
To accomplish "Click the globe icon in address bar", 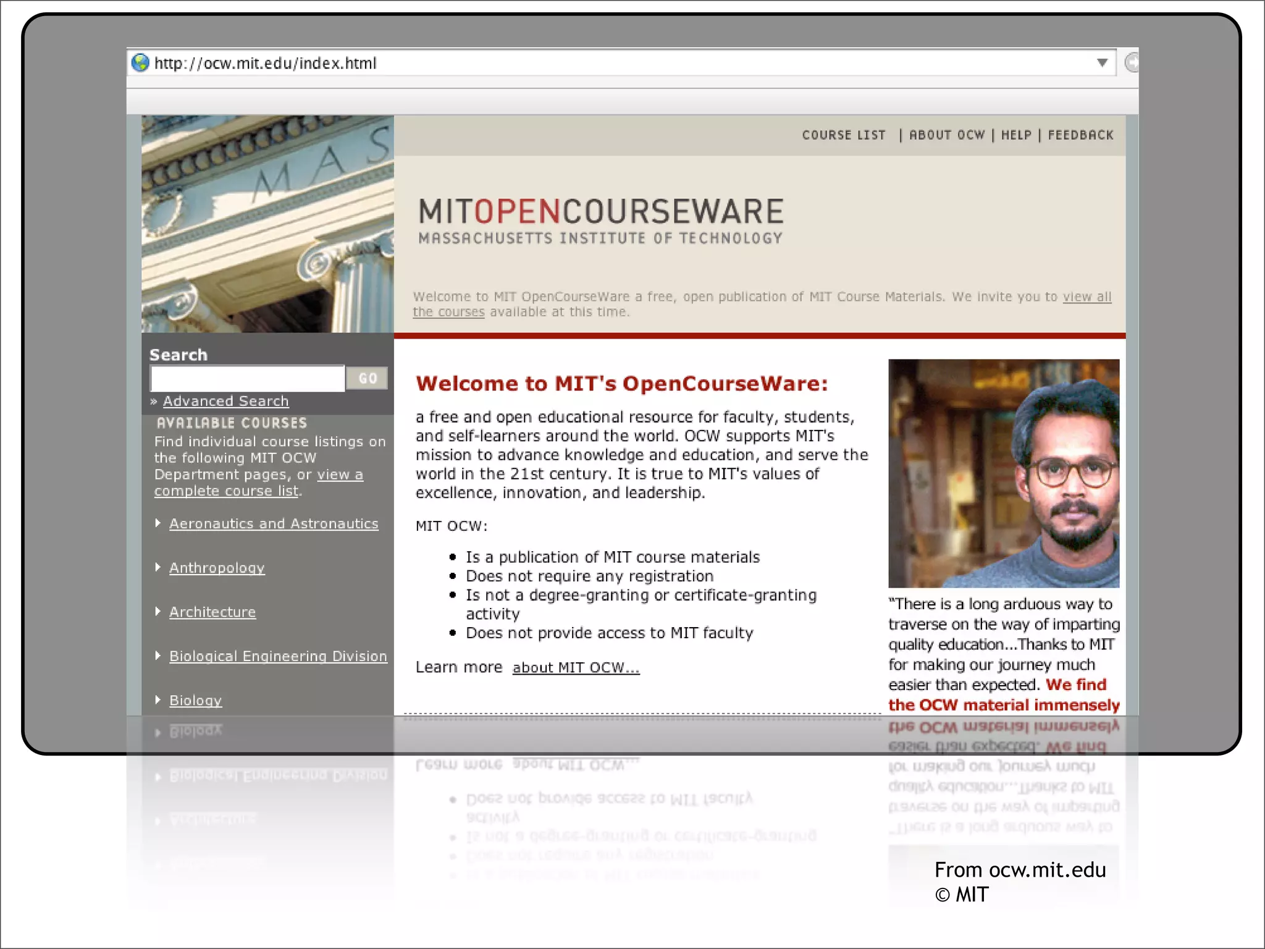I will click(x=140, y=63).
